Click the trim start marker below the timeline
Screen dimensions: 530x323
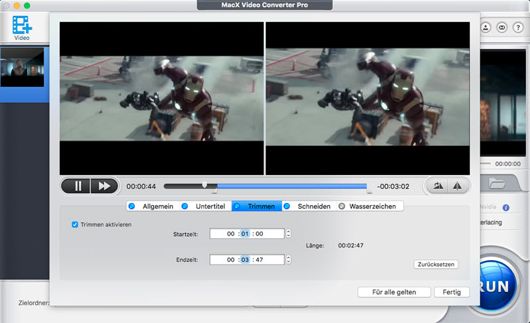214,192
